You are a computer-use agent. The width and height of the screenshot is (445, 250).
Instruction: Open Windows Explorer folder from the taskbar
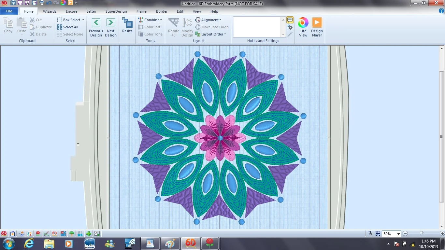click(x=49, y=243)
